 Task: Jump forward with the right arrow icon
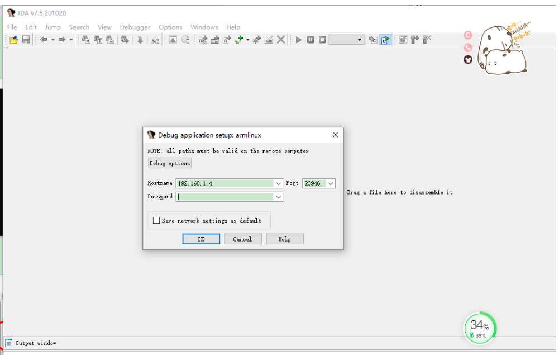[x=62, y=40]
